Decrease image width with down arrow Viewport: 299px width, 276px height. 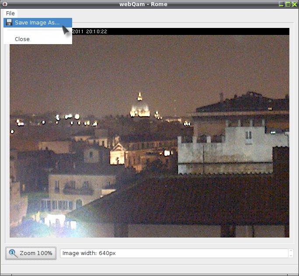point(291,255)
